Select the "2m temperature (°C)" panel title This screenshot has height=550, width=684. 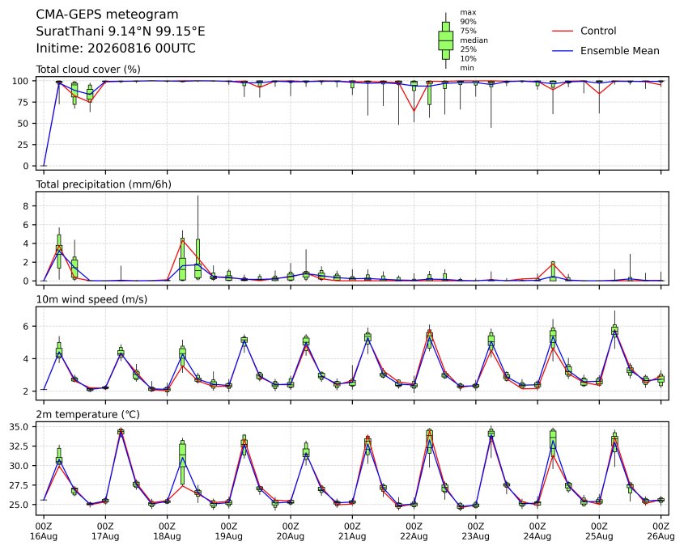[x=87, y=414]
